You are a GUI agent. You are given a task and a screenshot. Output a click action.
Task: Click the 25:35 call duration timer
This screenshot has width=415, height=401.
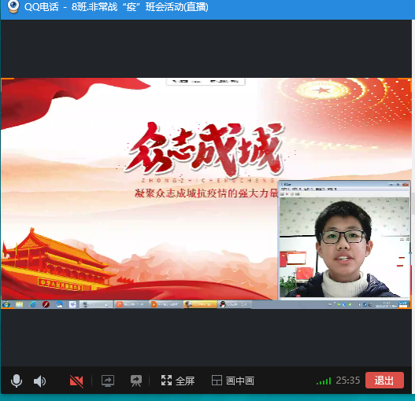click(x=348, y=381)
